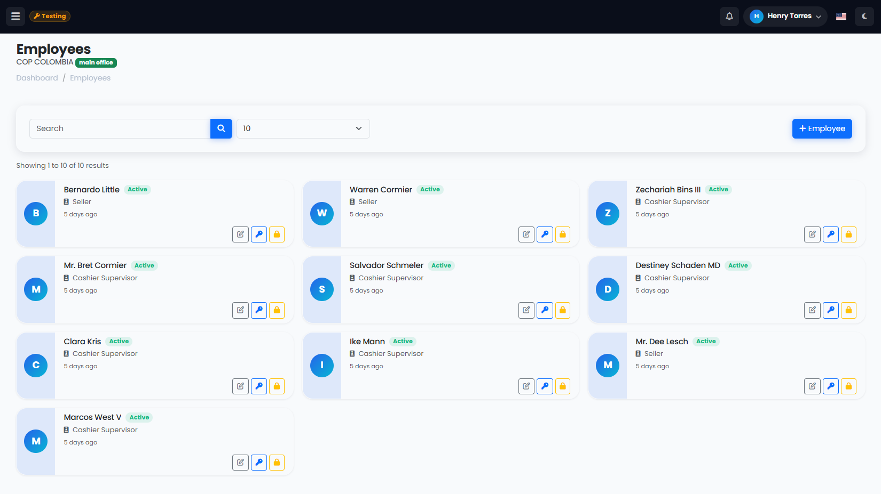The height and width of the screenshot is (494, 881).
Task: Edit Marcos West V's record
Action: click(x=241, y=463)
